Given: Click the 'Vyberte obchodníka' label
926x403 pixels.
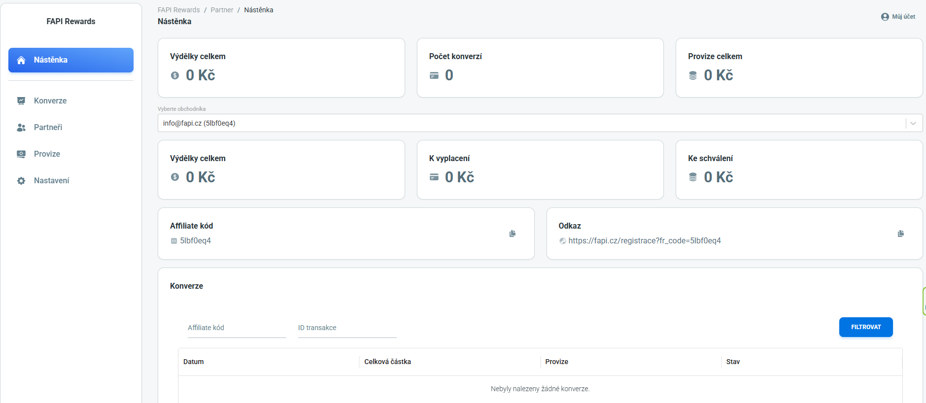Looking at the screenshot, I should tap(182, 109).
